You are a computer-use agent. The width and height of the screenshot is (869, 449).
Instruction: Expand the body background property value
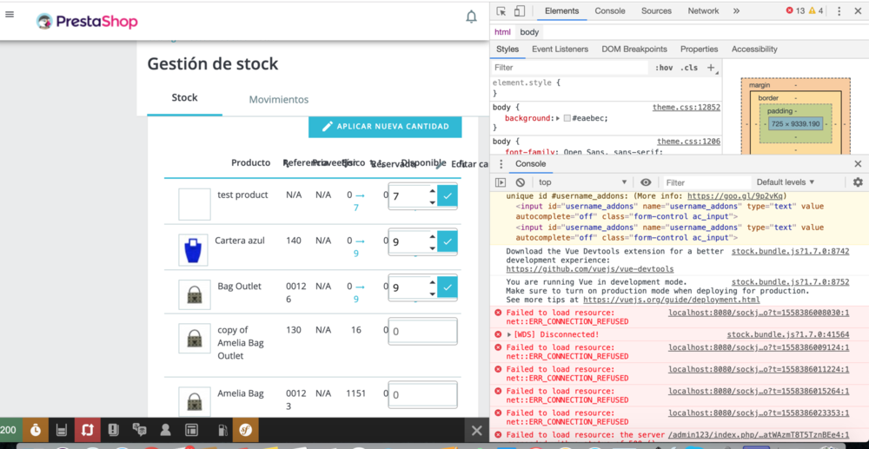559,118
